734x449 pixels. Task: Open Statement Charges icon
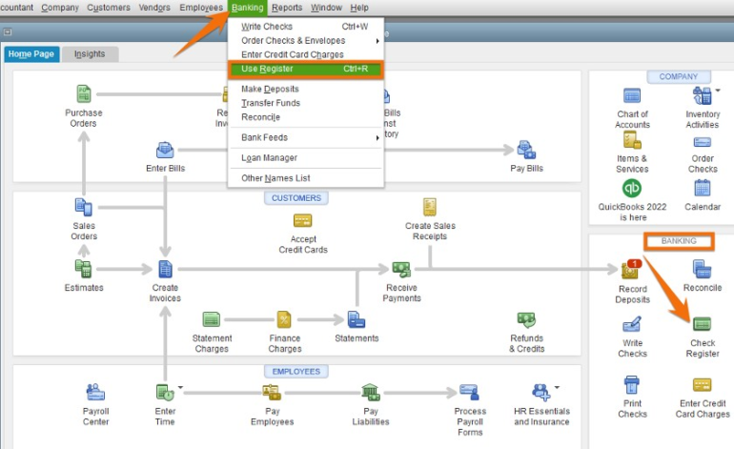[211, 319]
